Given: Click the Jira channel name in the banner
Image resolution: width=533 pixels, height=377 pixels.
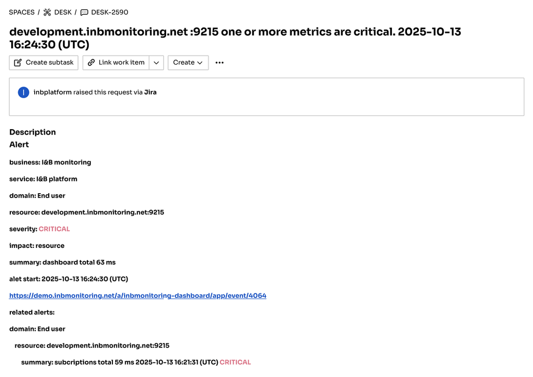Looking at the screenshot, I should [x=150, y=92].
